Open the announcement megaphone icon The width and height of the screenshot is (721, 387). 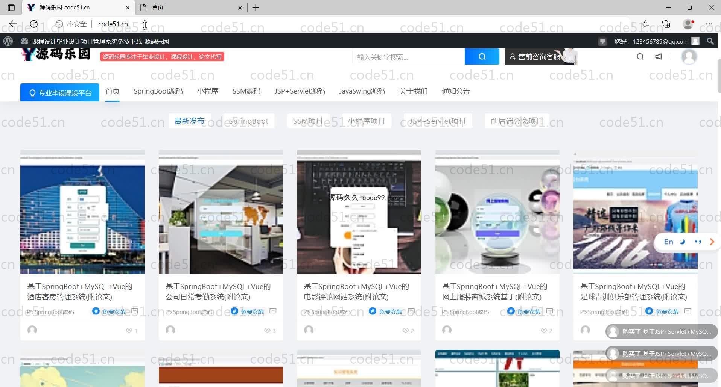659,57
